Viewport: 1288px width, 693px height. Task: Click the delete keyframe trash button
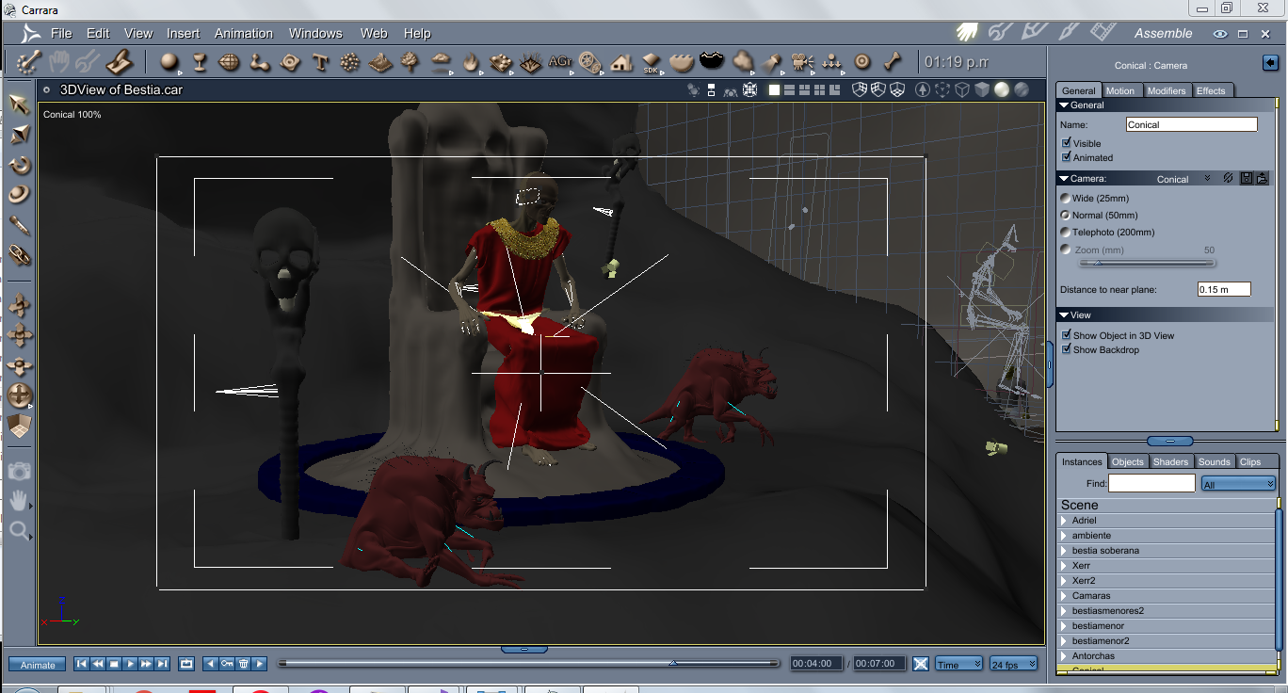pyautogui.click(x=244, y=664)
